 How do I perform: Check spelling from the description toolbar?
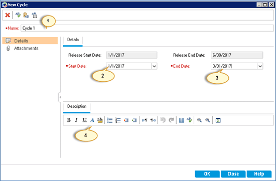189,120
